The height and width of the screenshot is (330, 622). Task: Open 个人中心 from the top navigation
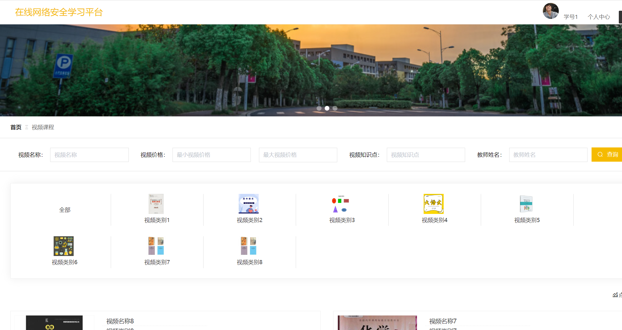(599, 17)
